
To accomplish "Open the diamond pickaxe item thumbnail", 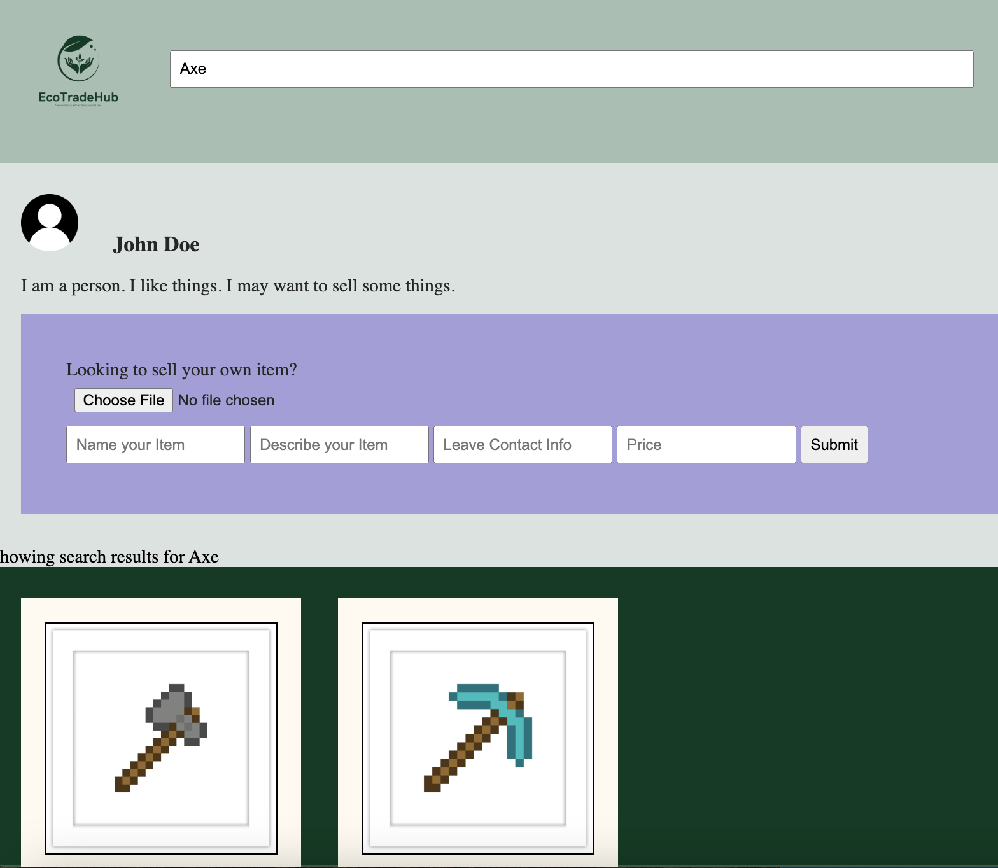I will click(478, 738).
